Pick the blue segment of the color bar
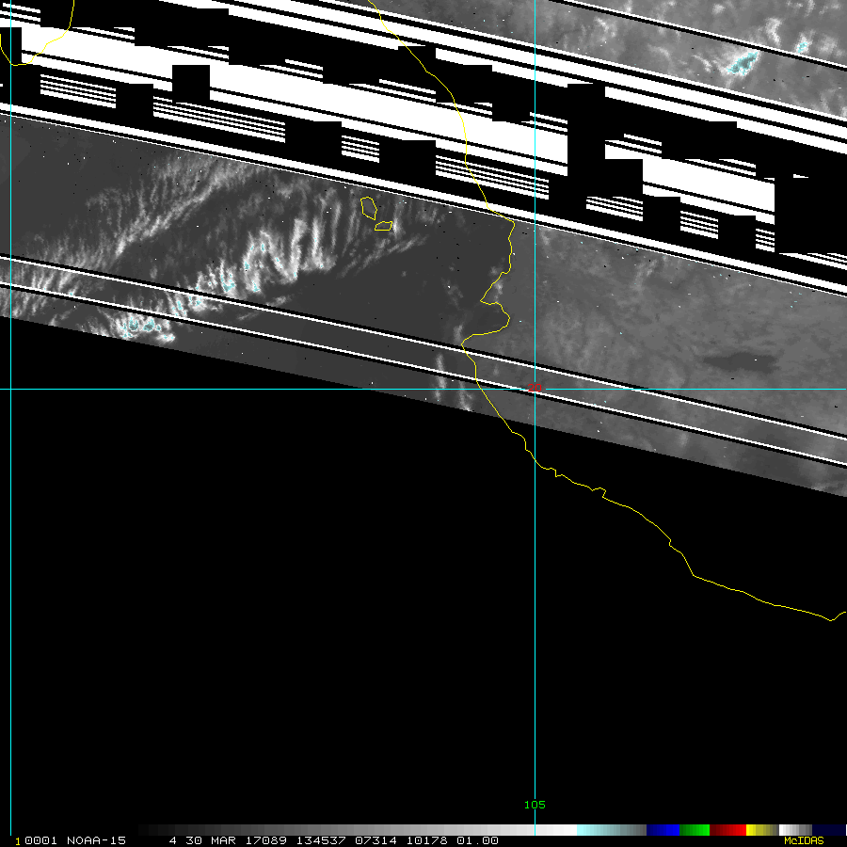 663,830
